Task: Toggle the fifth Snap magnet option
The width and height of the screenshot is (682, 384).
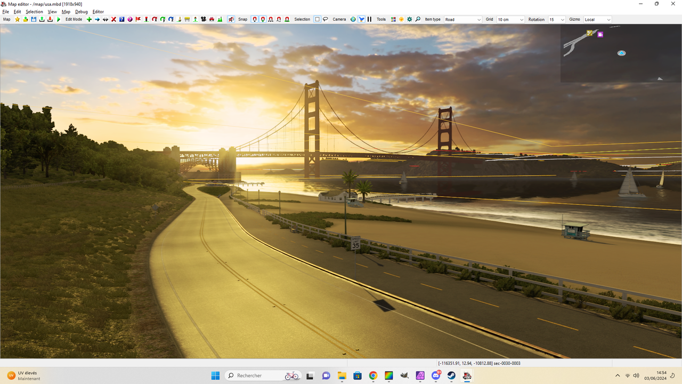Action: coord(287,19)
